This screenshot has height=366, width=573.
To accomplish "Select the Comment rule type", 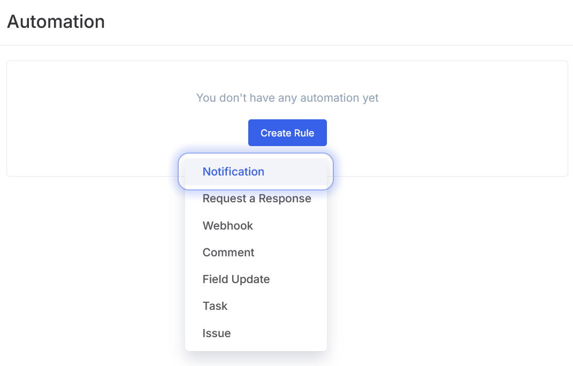I will 228,253.
